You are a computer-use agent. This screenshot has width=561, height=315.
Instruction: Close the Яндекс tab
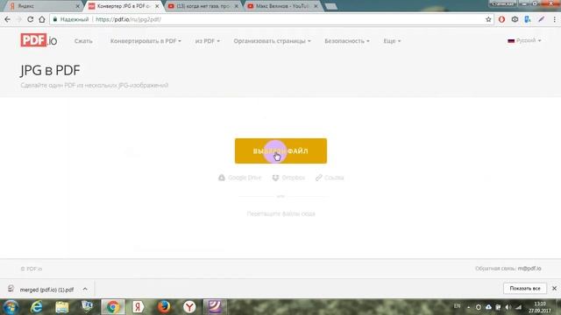tap(78, 6)
